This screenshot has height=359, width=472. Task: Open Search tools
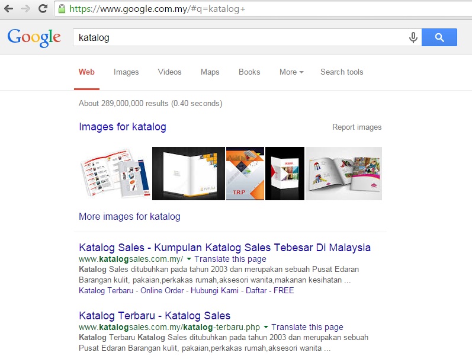(x=342, y=72)
